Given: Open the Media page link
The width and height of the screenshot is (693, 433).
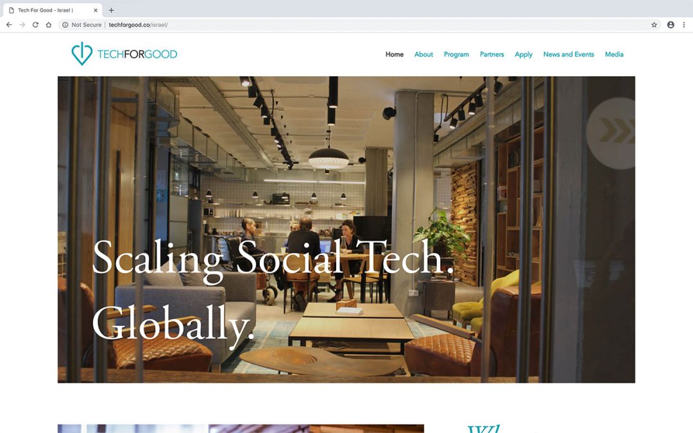Looking at the screenshot, I should 614,55.
